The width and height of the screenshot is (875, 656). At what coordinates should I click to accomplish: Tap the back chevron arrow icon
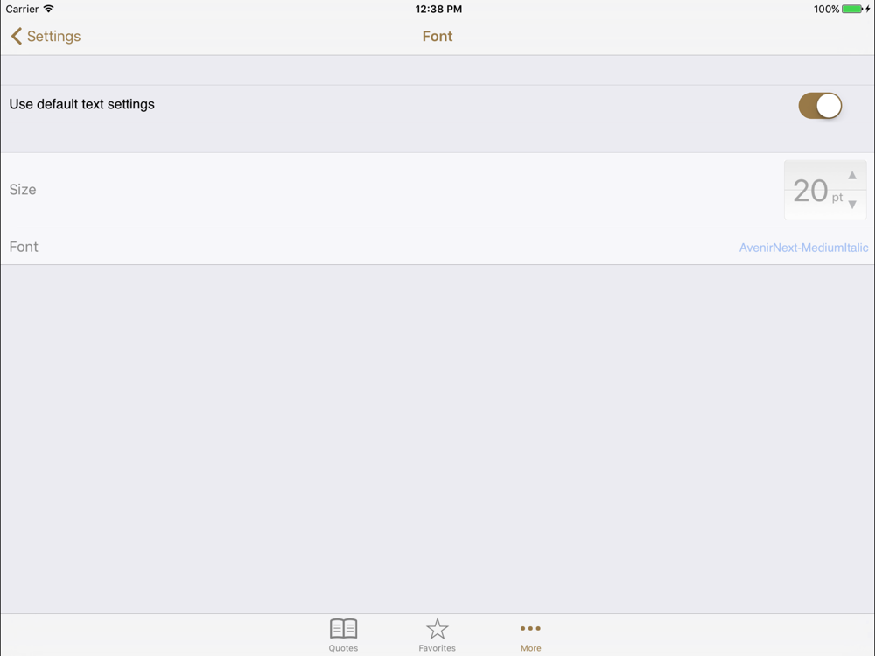(x=16, y=36)
